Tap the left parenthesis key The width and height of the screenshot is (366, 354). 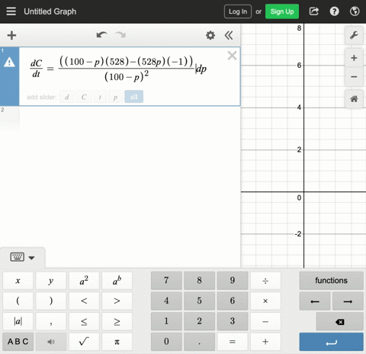(18, 301)
